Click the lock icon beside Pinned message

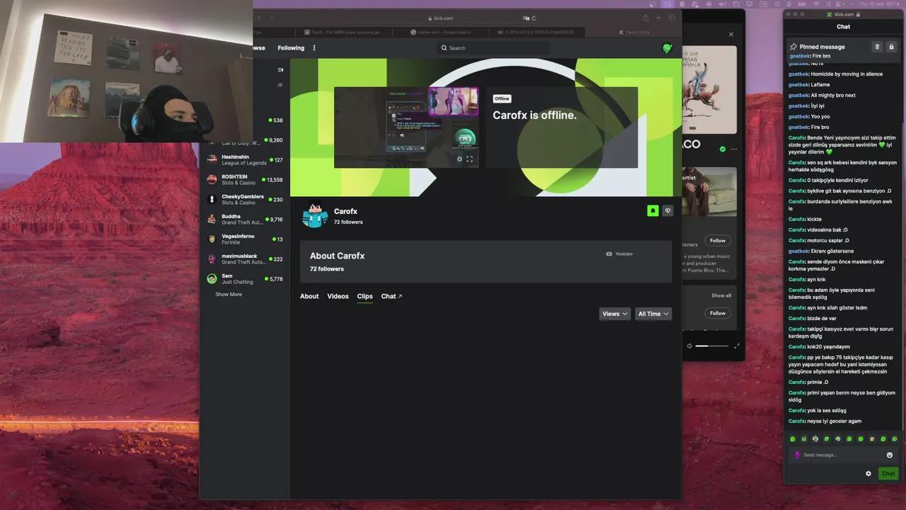click(892, 47)
